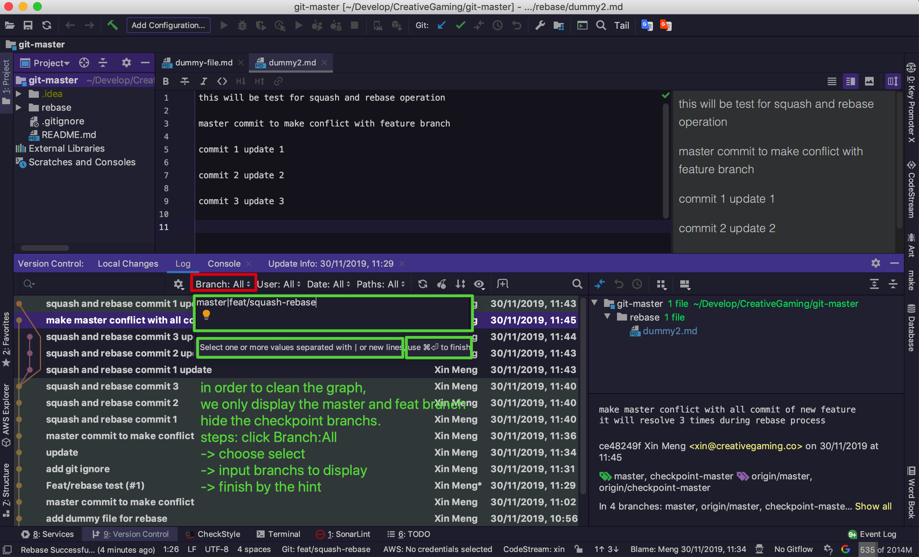Open the User: All filter dropdown
The width and height of the screenshot is (919, 557).
pos(279,284)
